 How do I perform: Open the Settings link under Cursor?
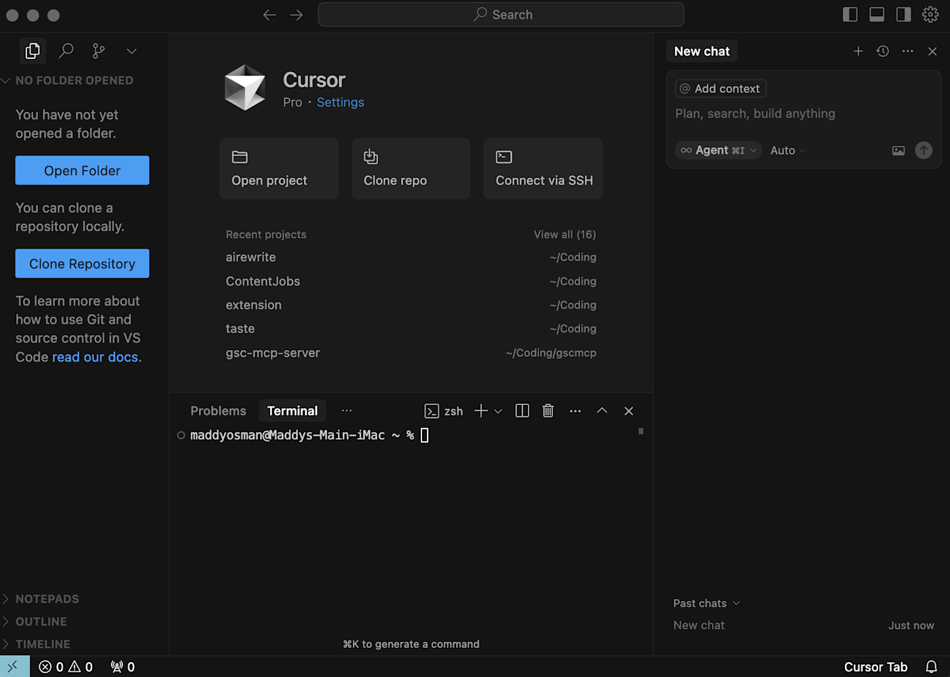(x=341, y=102)
